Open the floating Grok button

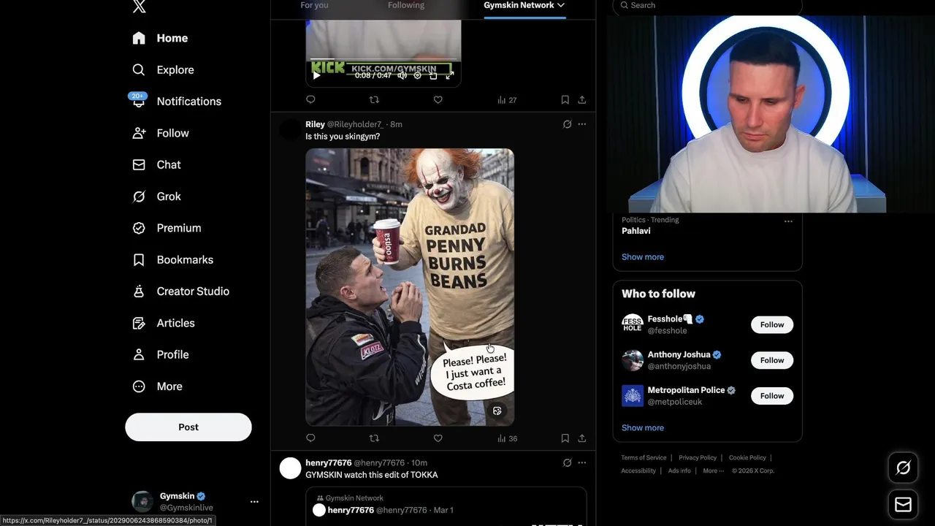(x=903, y=468)
